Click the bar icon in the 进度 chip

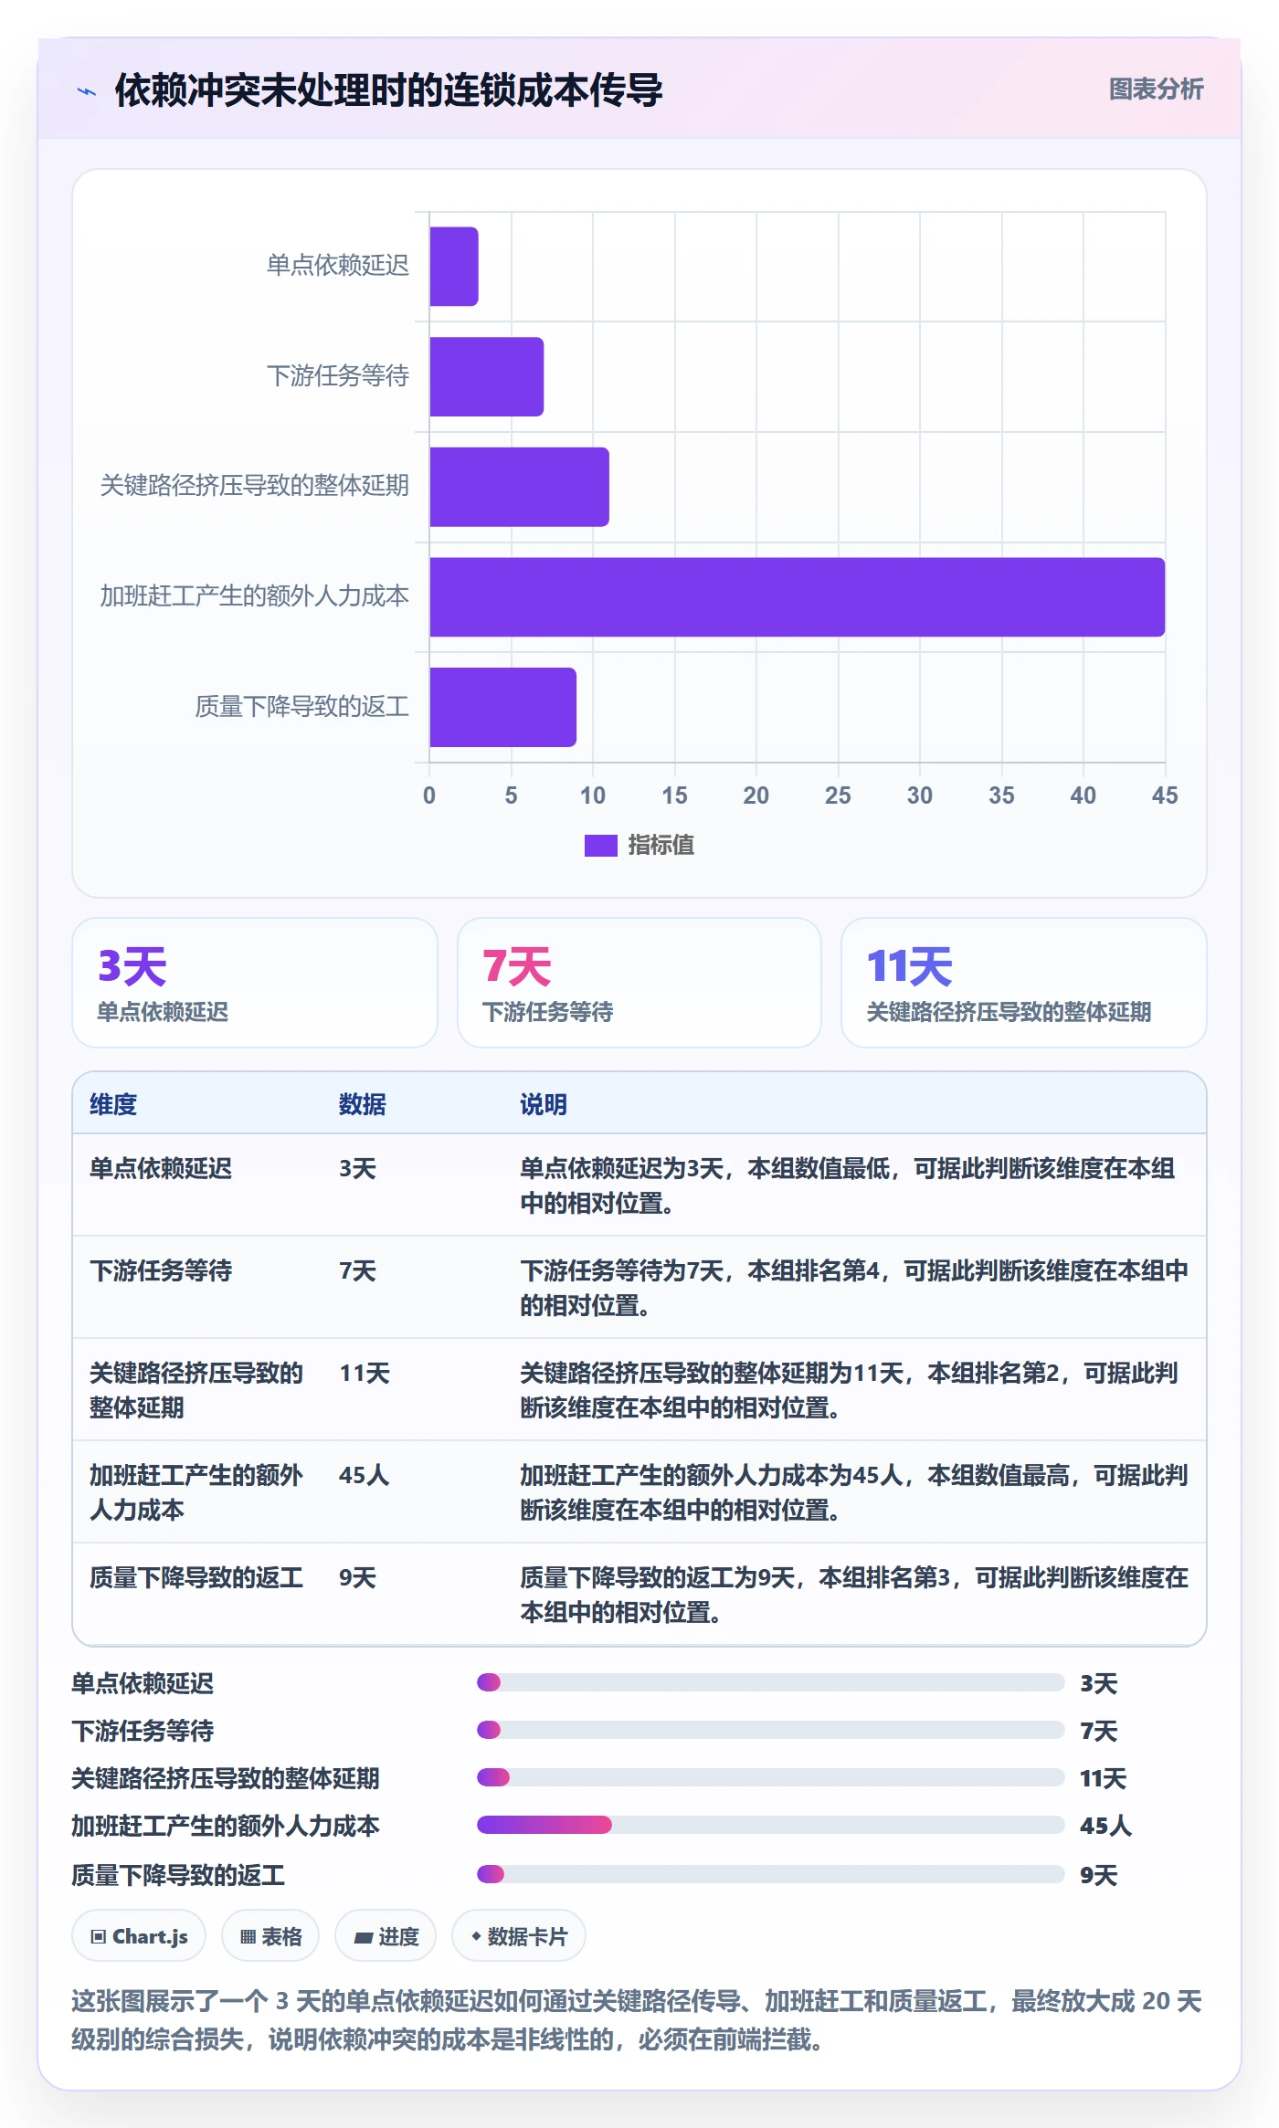pos(364,1937)
